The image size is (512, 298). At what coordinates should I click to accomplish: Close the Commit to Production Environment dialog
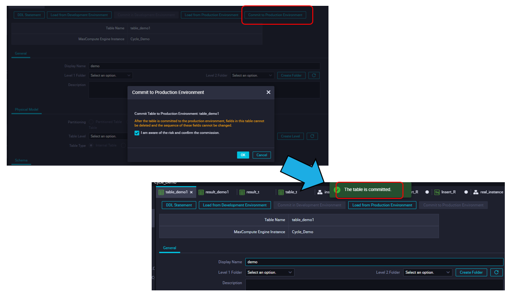[x=268, y=92]
